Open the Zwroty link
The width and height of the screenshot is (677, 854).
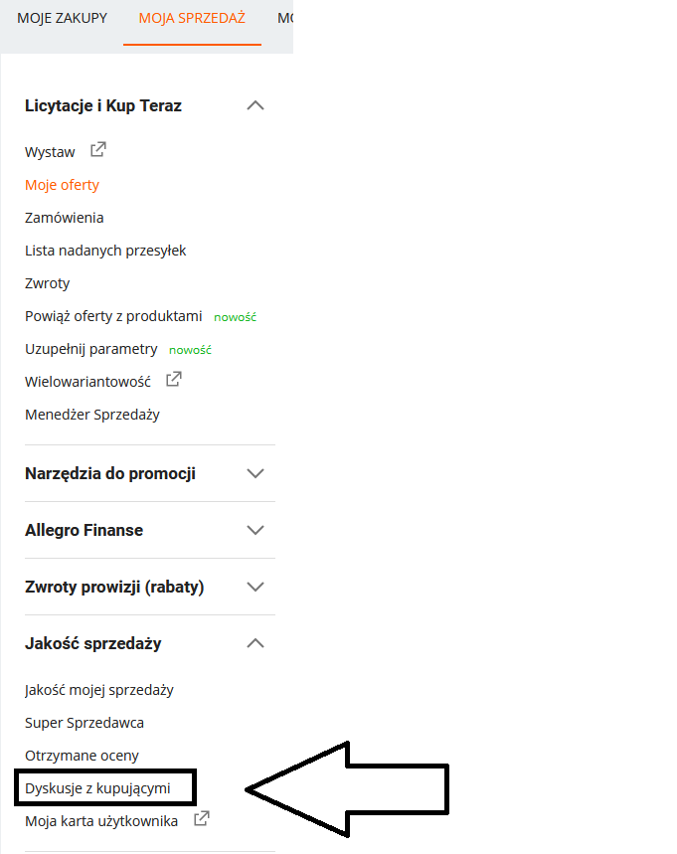point(47,283)
